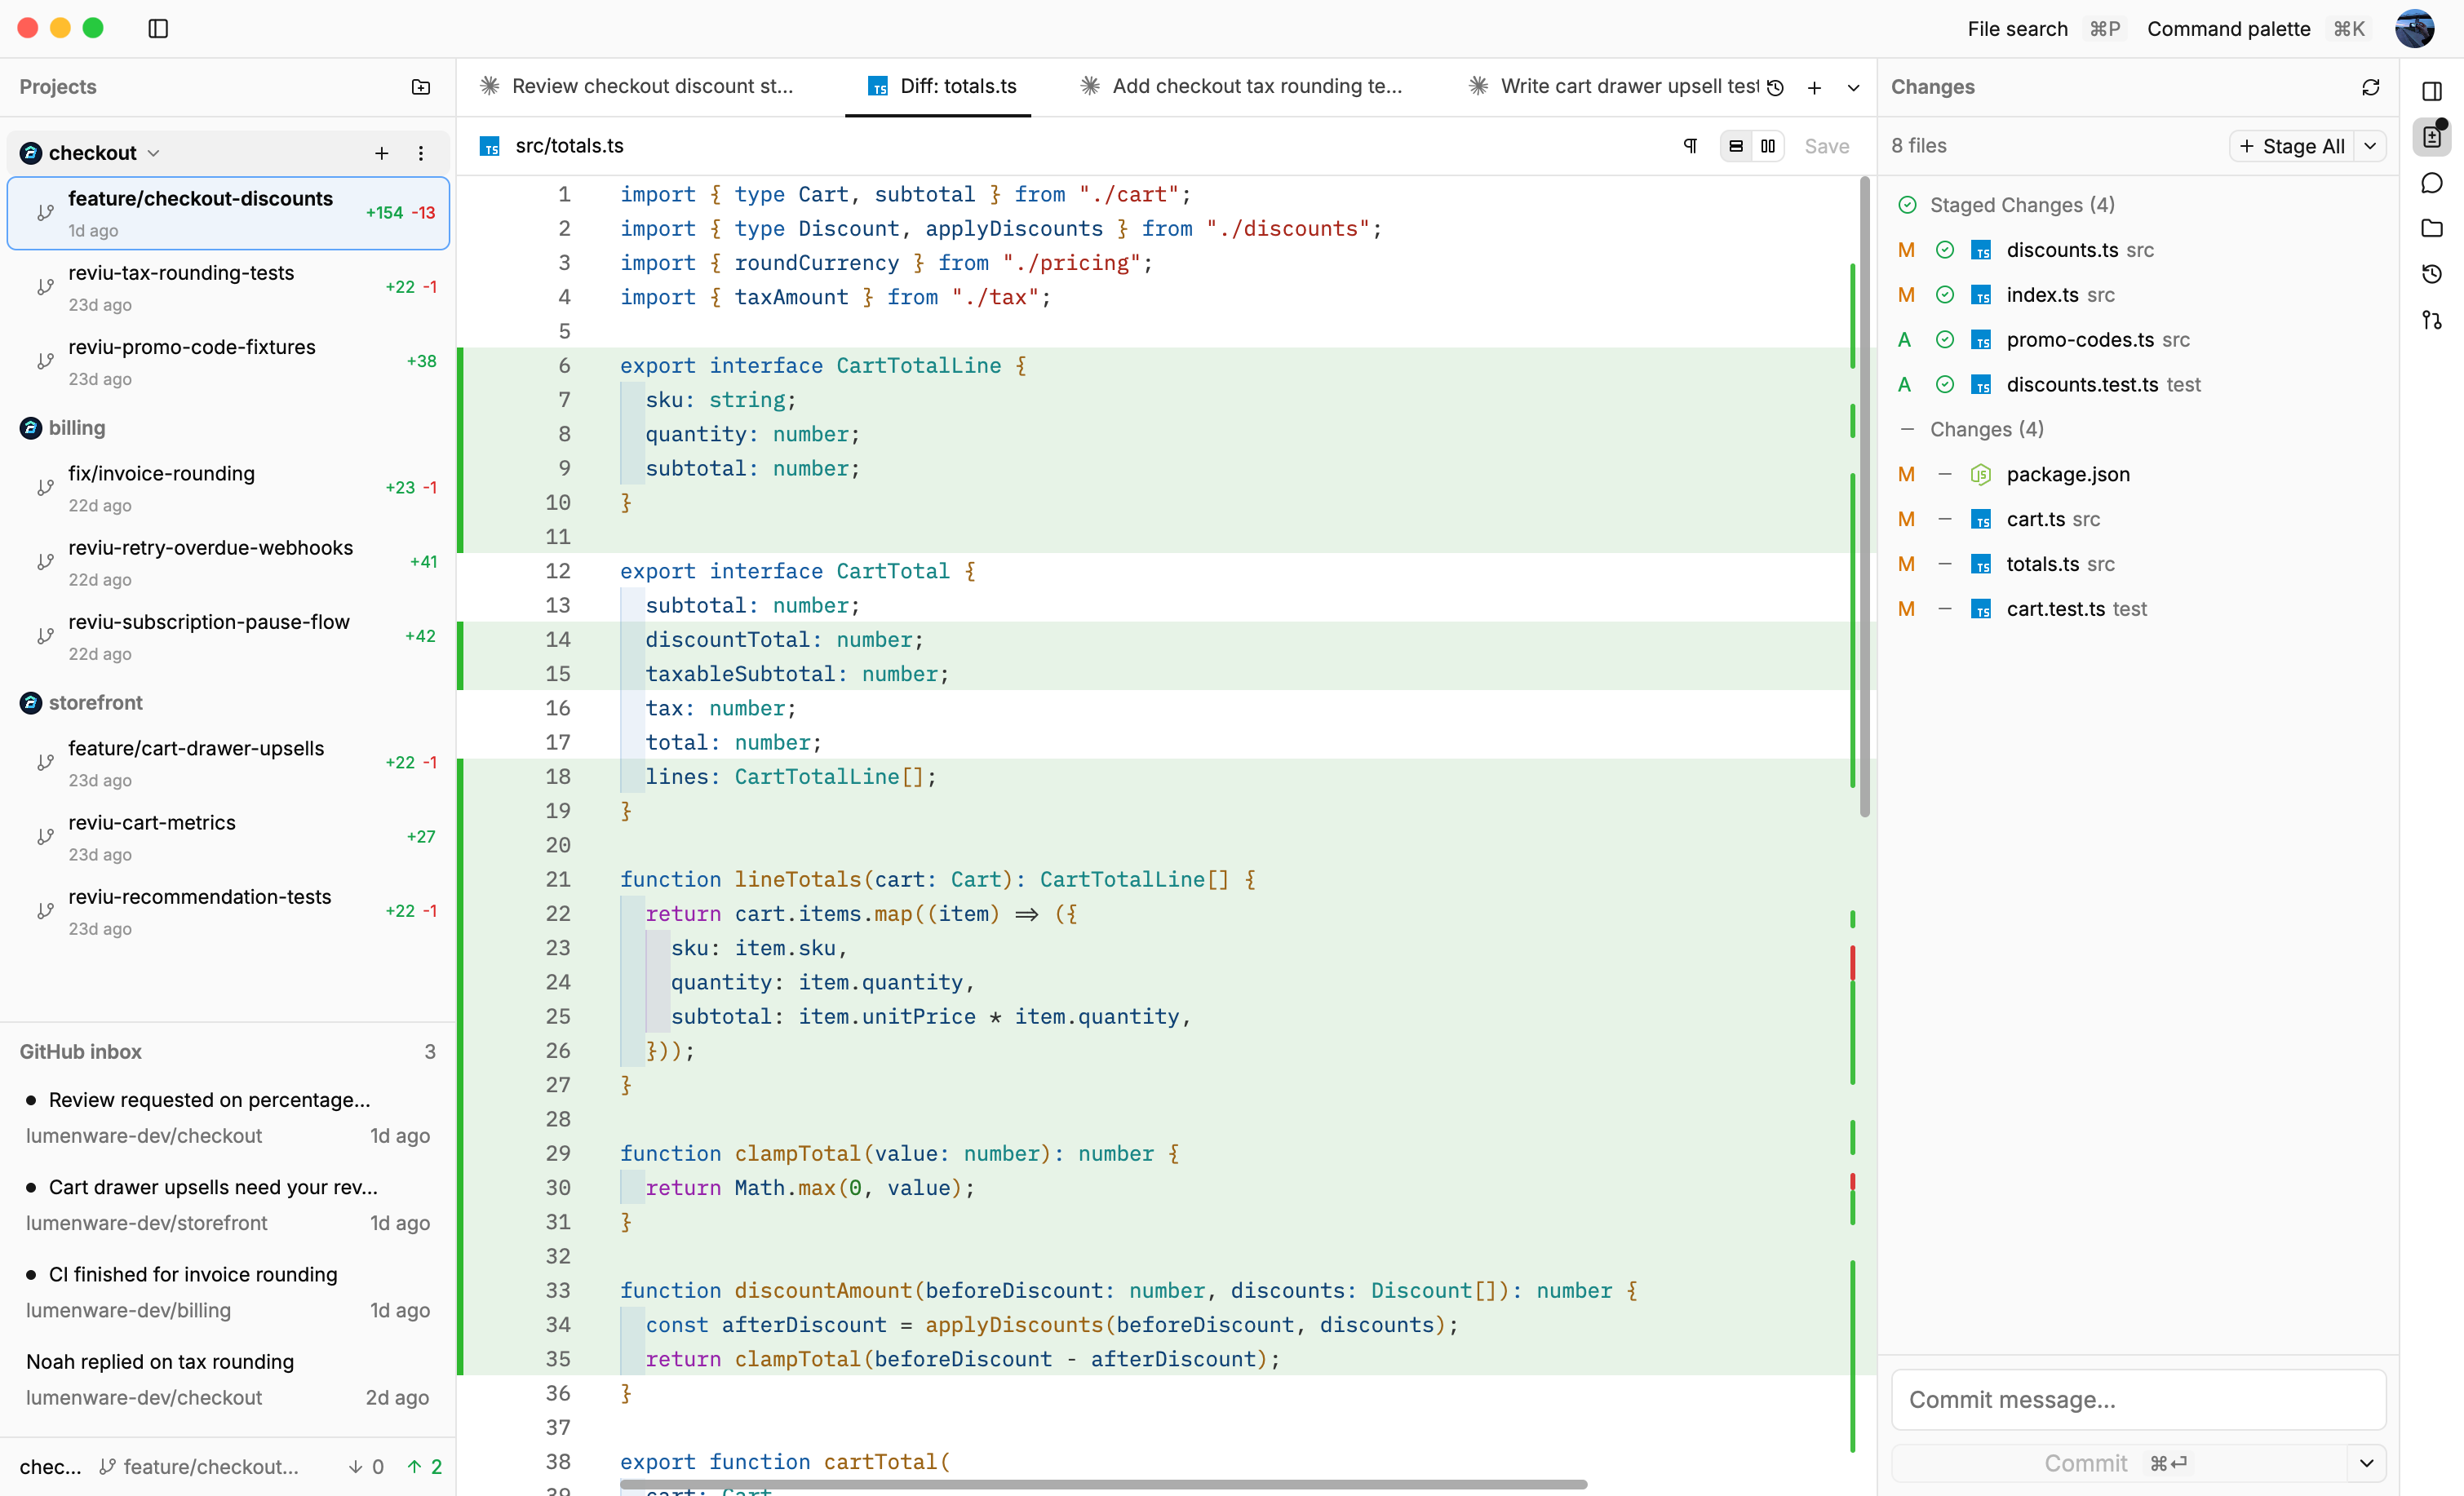
Task: Toggle whitespace pilcrow display
Action: tap(1690, 146)
